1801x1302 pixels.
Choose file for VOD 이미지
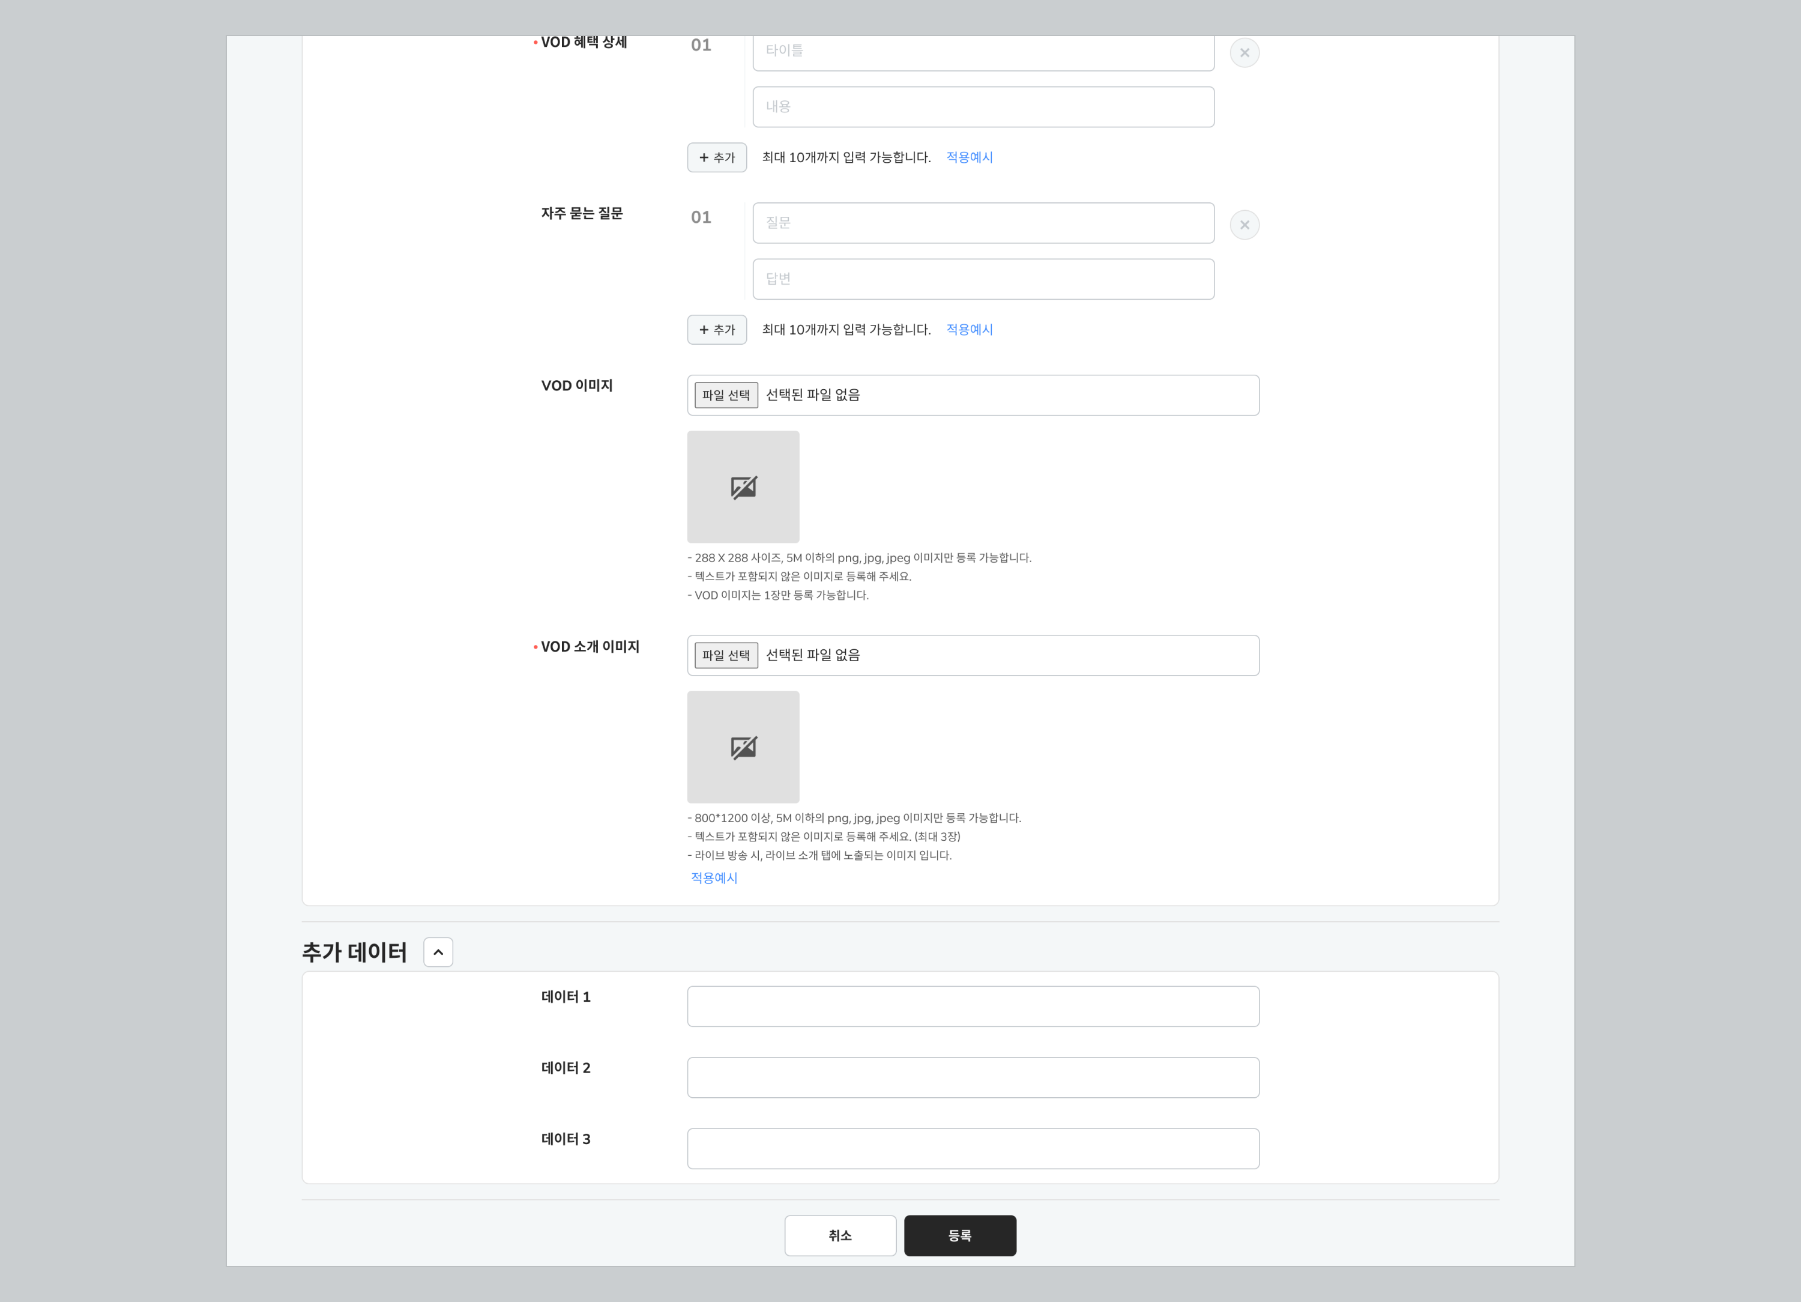coord(726,395)
